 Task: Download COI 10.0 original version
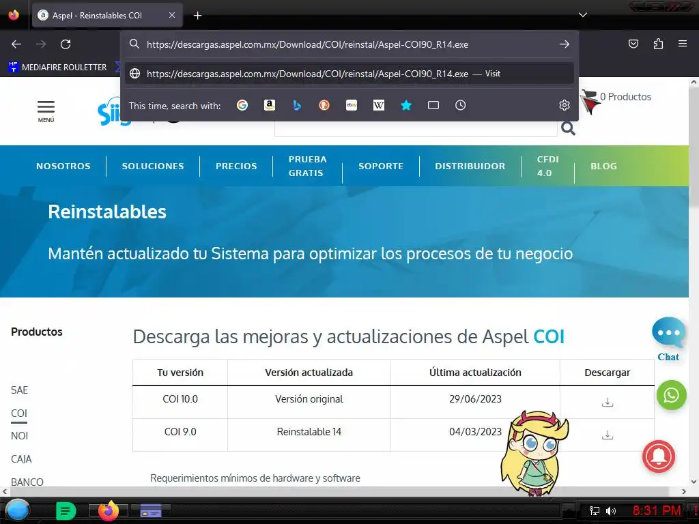pos(607,402)
